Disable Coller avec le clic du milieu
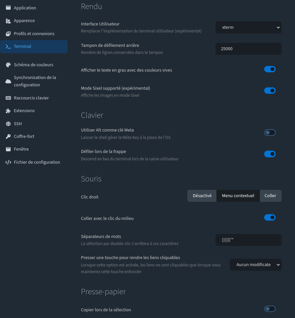295x318 pixels. (270, 218)
